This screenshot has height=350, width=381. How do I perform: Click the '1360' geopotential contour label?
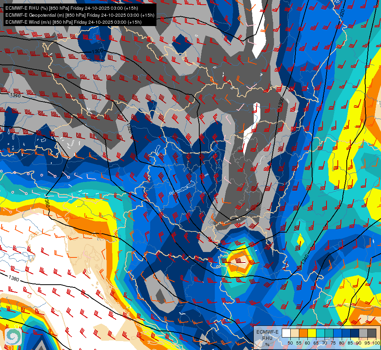pos(47,202)
